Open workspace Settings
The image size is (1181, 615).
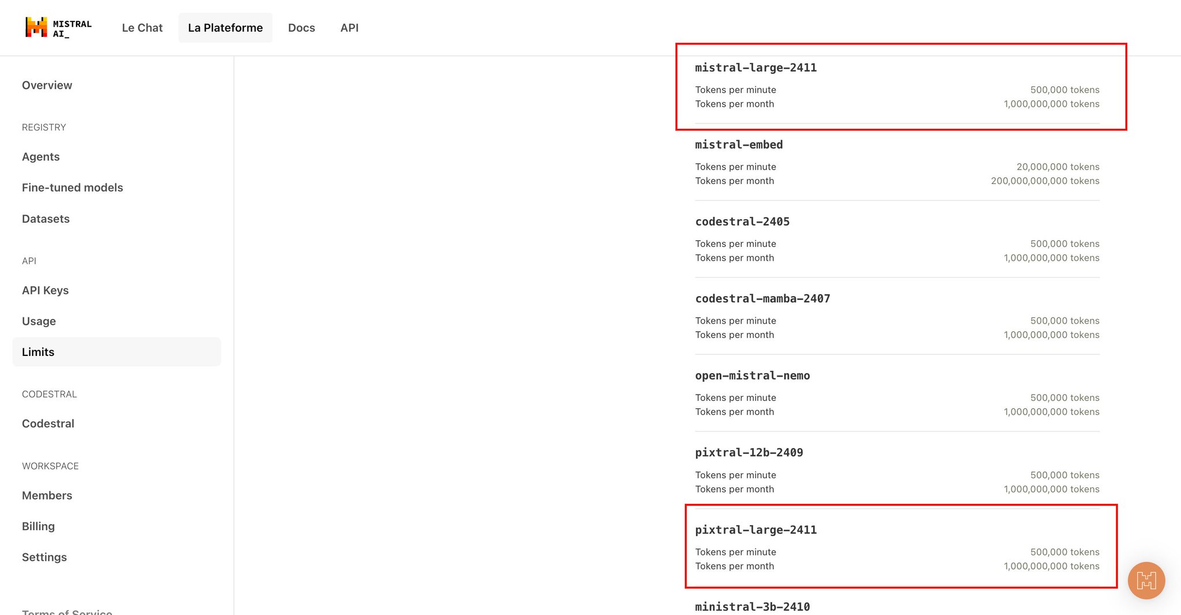(x=44, y=557)
